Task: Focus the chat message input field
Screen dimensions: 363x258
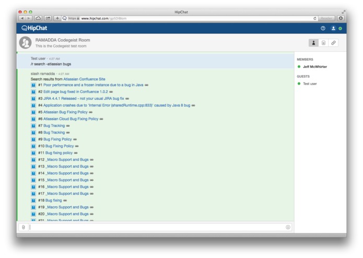Action: tap(157, 227)
